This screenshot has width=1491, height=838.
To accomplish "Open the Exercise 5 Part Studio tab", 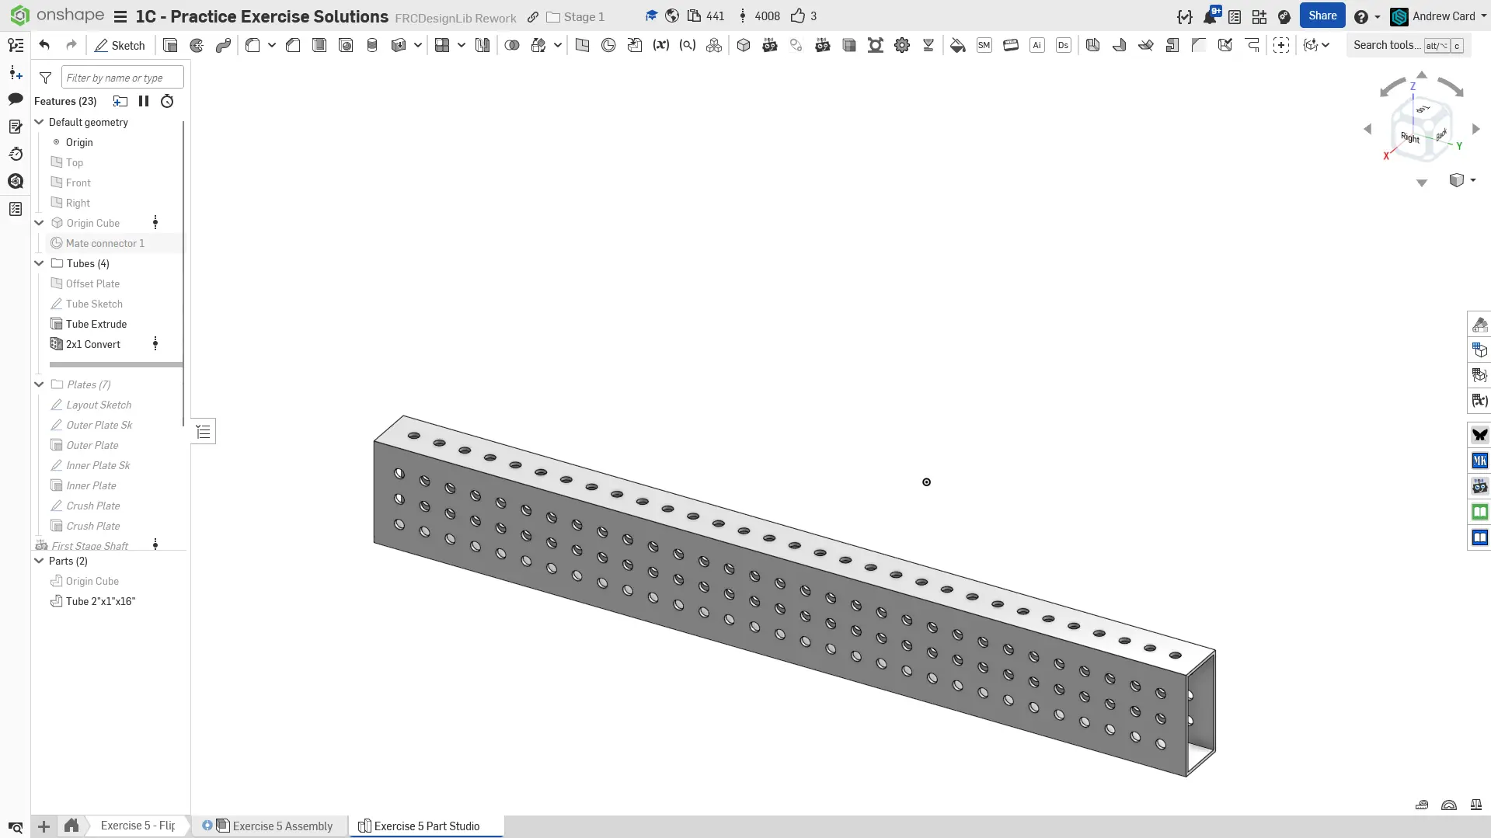I will 426,826.
